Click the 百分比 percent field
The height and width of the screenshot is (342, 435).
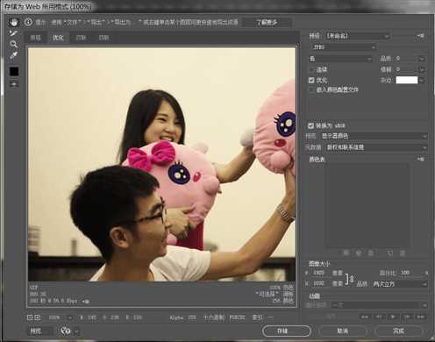tap(410, 273)
